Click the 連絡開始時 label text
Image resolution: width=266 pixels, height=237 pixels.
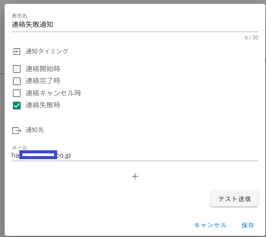pos(43,69)
